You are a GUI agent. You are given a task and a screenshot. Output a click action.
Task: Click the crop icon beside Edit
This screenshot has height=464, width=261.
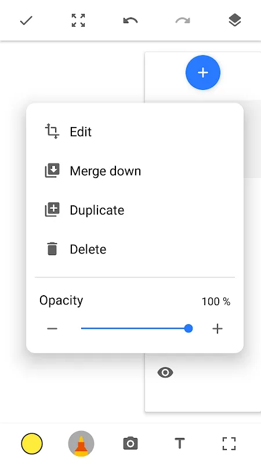[52, 132]
